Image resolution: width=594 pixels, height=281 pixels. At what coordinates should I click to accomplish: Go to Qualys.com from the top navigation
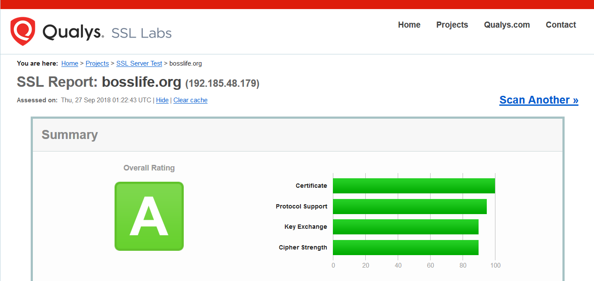click(x=507, y=25)
